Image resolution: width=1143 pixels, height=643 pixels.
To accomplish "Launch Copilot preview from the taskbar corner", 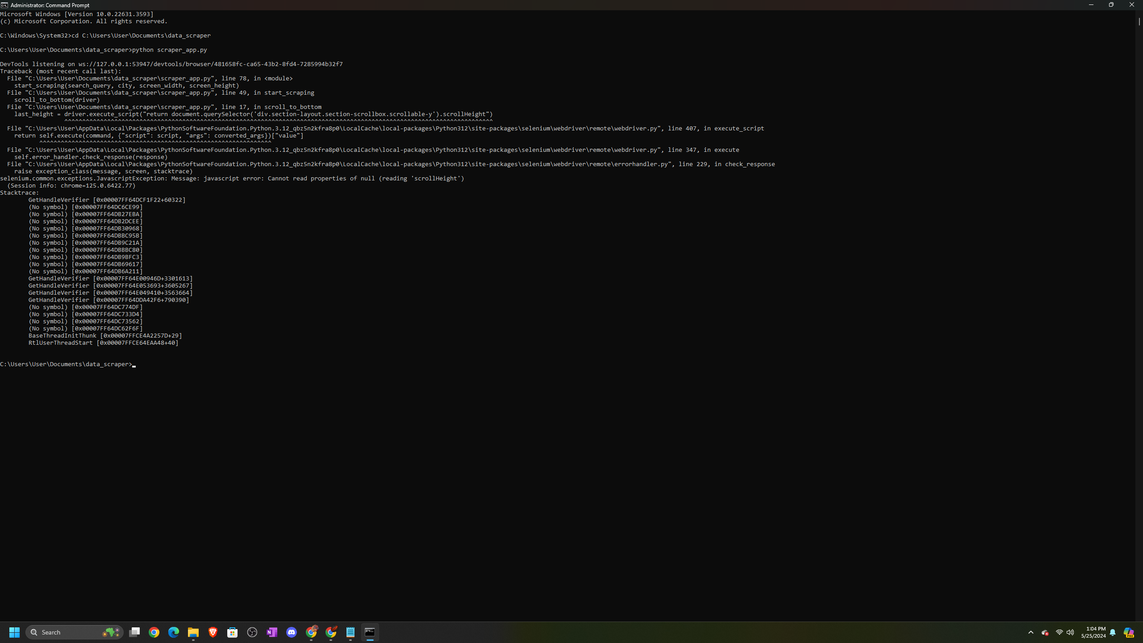I will pyautogui.click(x=1129, y=632).
